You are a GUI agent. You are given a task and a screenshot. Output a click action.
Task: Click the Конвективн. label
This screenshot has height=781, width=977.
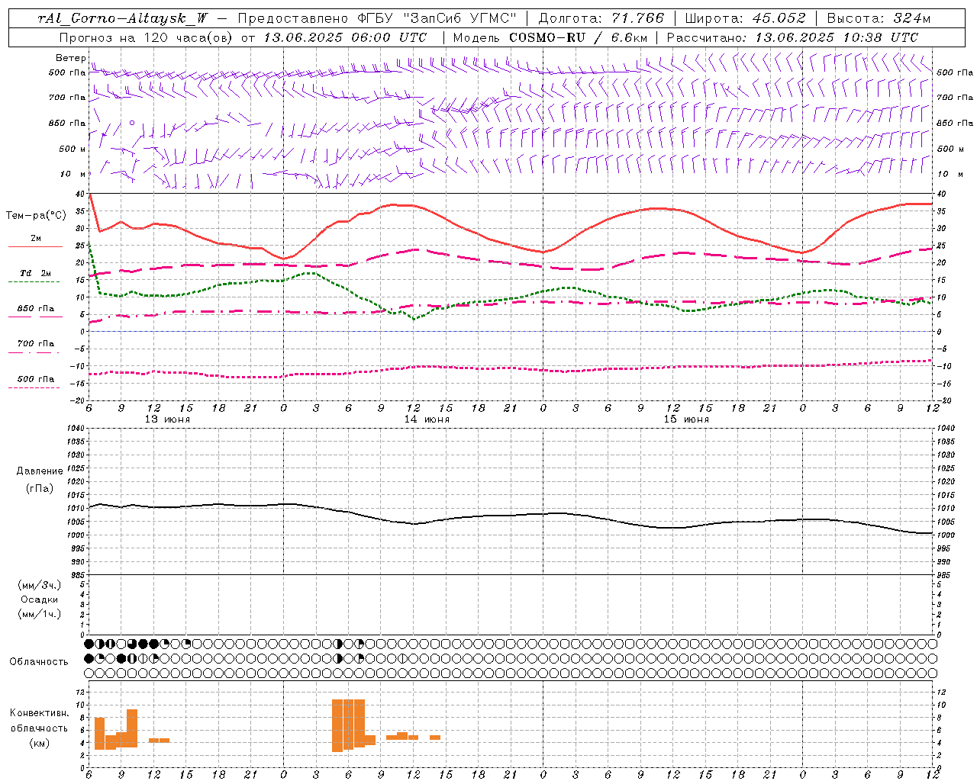pyautogui.click(x=40, y=713)
